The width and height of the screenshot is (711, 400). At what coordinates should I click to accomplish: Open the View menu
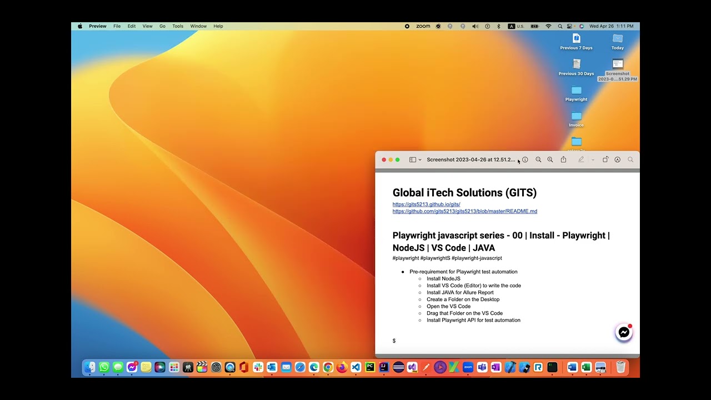point(147,26)
